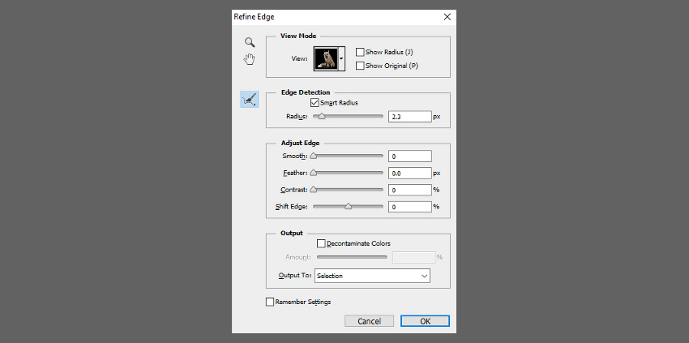This screenshot has height=343, width=689.
Task: Click the Shift Edge slider handle
Action: 348,206
